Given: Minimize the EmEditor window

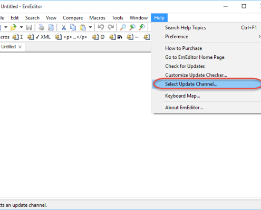Looking at the screenshot, I should tap(226, 6).
